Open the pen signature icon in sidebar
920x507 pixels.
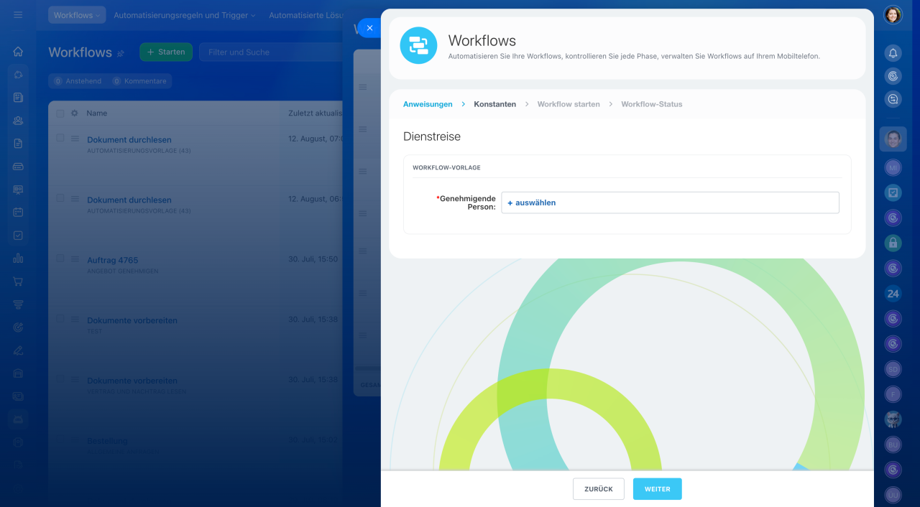coord(18,350)
